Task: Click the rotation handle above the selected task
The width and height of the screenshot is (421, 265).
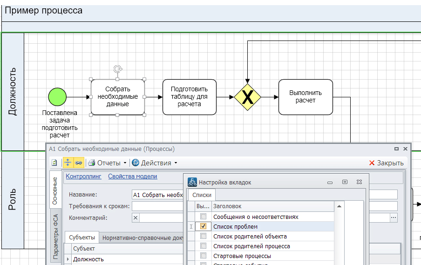Action: coord(118,69)
